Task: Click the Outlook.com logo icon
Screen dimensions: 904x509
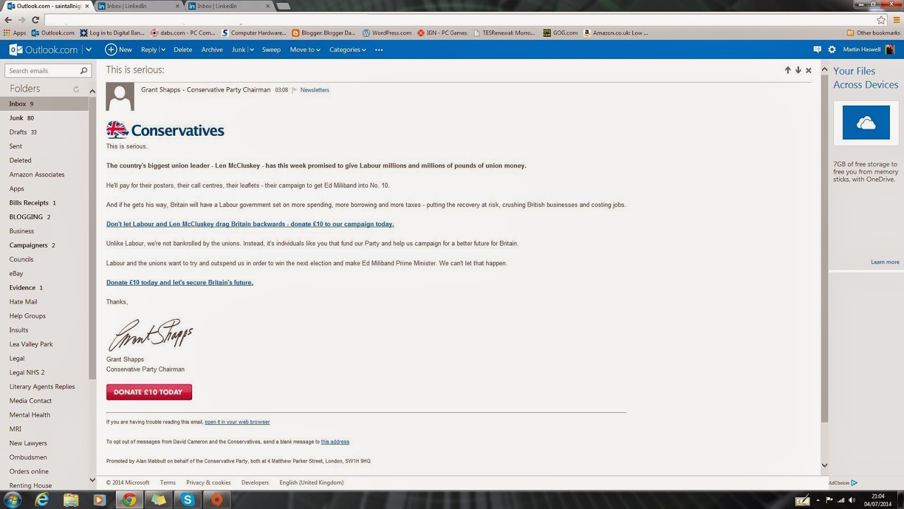Action: click(x=16, y=50)
